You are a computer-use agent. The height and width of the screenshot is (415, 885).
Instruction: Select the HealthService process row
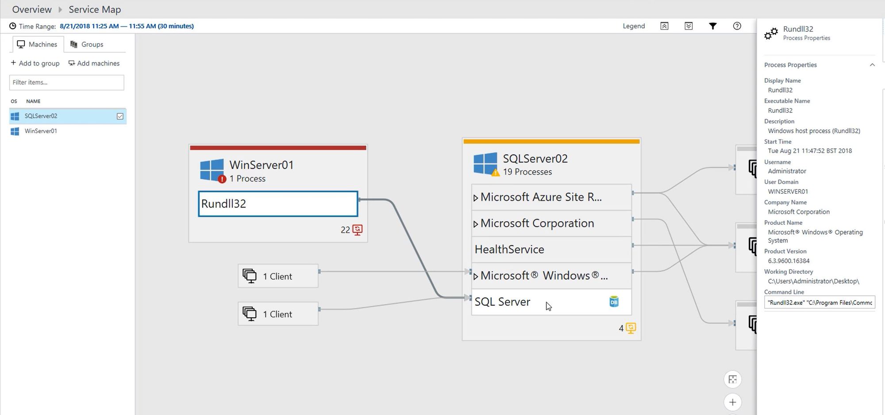(x=551, y=250)
